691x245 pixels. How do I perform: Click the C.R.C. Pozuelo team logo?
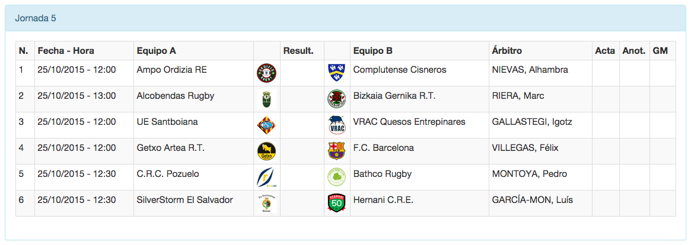point(266,178)
